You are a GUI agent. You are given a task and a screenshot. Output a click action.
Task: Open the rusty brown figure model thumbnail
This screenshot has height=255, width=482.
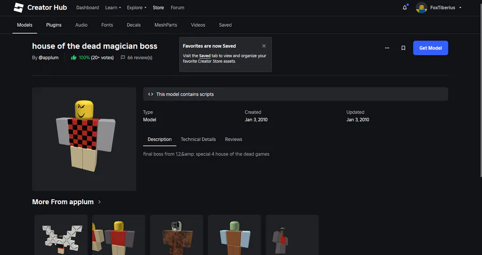pos(177,235)
